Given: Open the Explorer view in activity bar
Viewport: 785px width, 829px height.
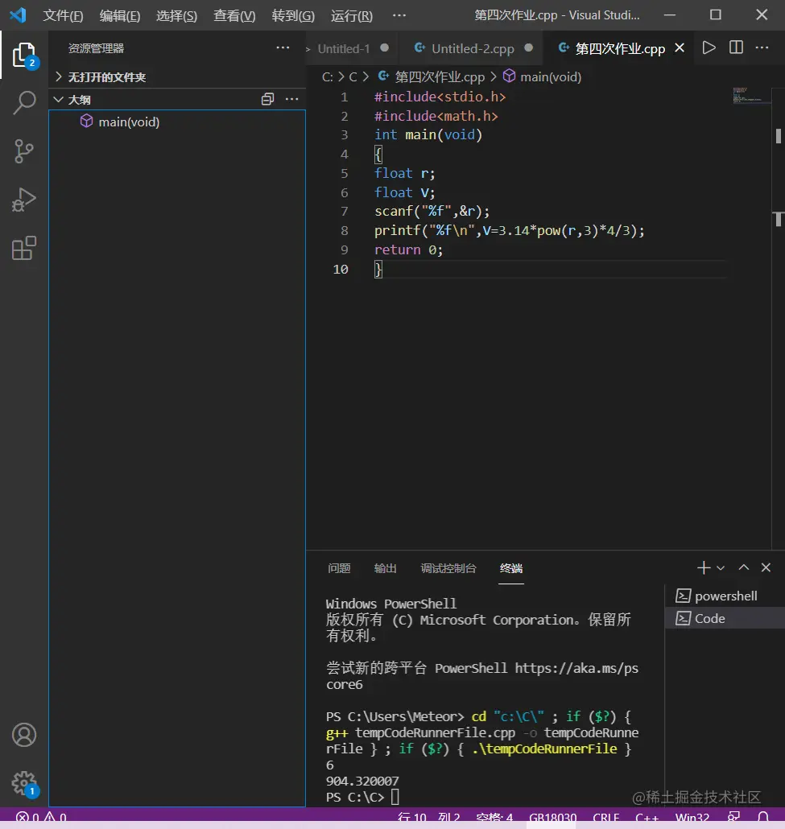Looking at the screenshot, I should [24, 56].
